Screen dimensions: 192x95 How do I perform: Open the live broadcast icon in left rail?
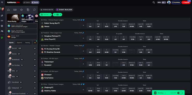click(2, 21)
